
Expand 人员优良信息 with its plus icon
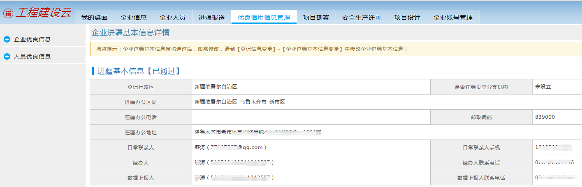click(7, 56)
